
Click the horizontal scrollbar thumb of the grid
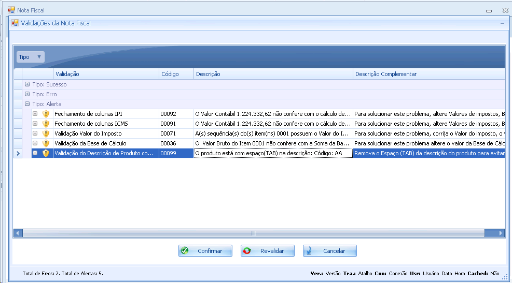pos(253,233)
